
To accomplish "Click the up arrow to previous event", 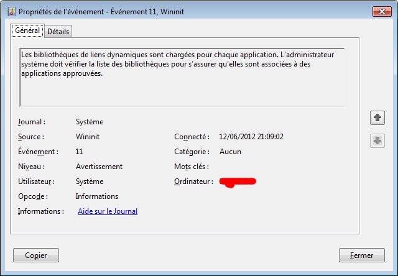I will [377, 117].
